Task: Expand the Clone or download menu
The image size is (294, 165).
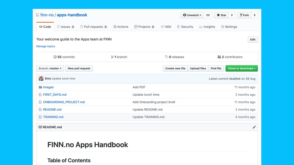Action: 241,68
